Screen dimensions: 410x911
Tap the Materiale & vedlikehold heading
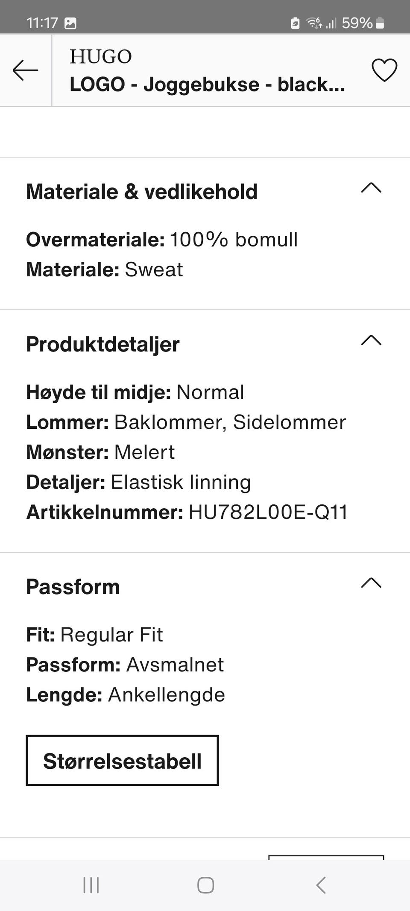point(142,191)
